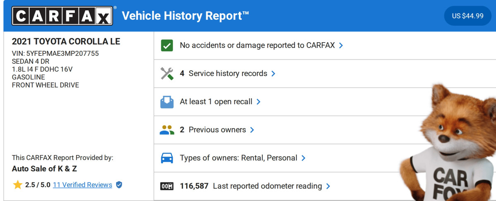
Task: Click the blue verified shield badge
Action: pos(119,185)
